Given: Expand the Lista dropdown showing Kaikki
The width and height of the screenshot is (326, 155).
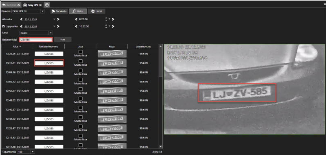Looking at the screenshot, I should [50, 33].
